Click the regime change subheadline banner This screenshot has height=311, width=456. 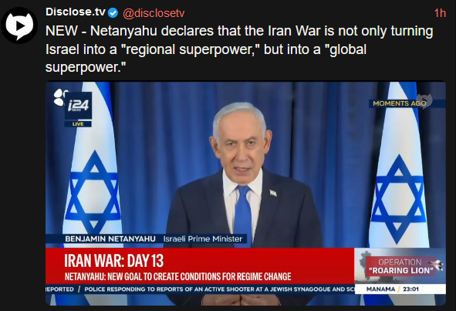tap(177, 276)
